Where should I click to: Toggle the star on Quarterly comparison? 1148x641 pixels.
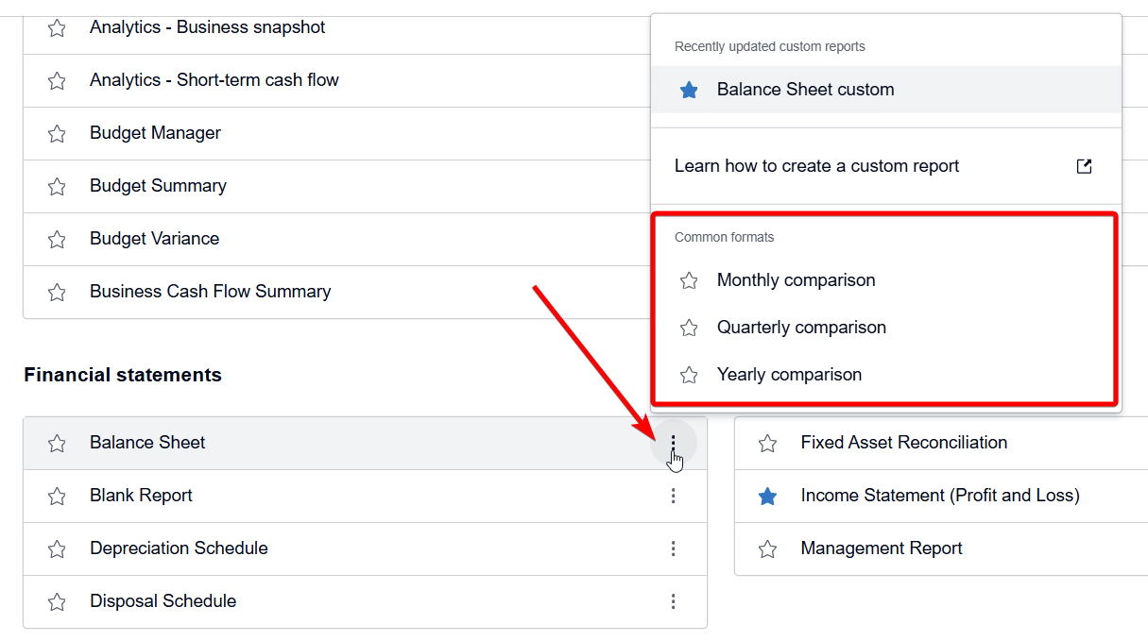[x=688, y=327]
